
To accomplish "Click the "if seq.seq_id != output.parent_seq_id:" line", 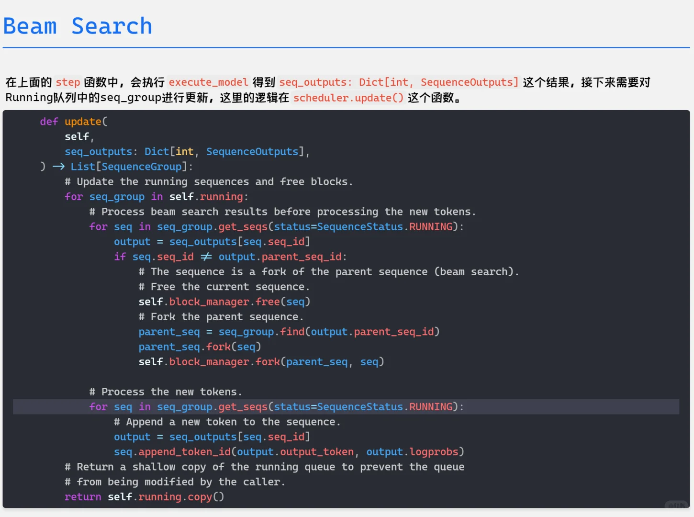I will pos(230,257).
